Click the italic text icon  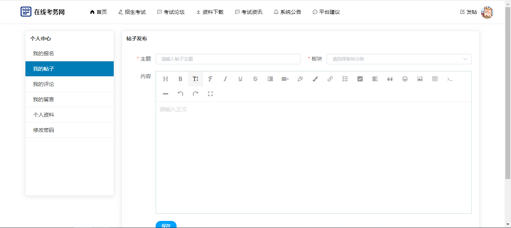pyautogui.click(x=225, y=79)
